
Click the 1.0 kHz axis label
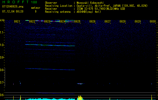(x=2, y=45)
